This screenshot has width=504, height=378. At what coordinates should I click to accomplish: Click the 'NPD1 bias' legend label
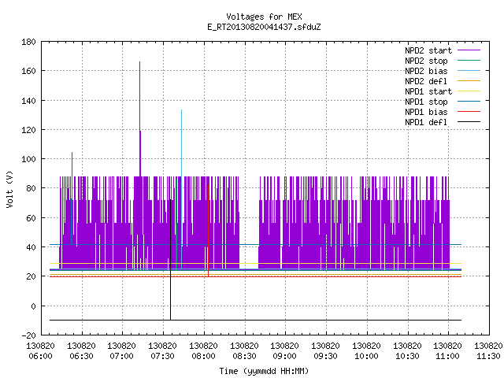426,112
